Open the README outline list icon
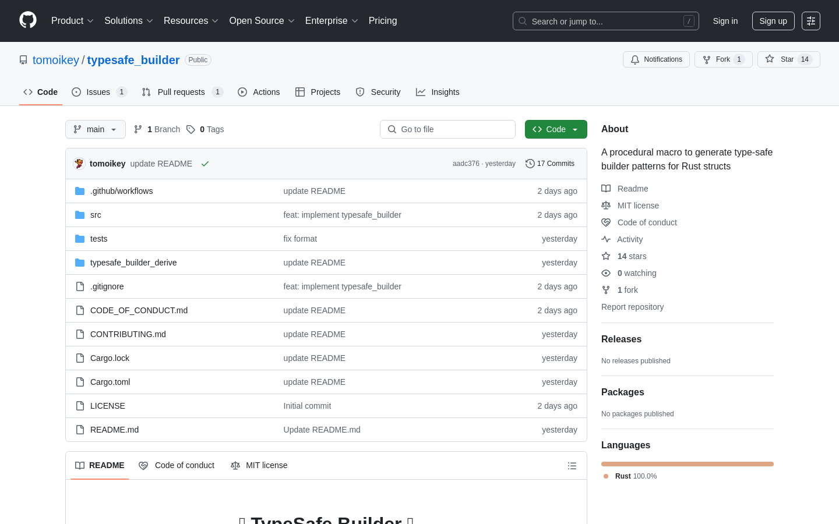This screenshot has width=839, height=524. point(572,466)
